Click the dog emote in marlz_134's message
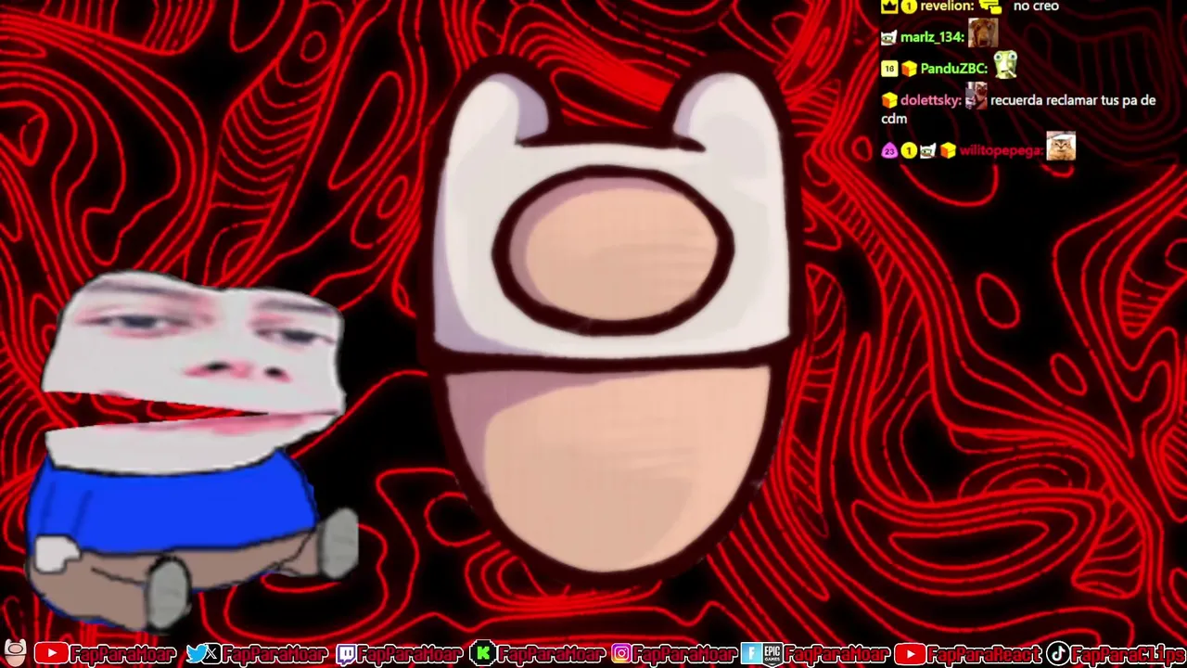The height and width of the screenshot is (668, 1187). [x=983, y=34]
